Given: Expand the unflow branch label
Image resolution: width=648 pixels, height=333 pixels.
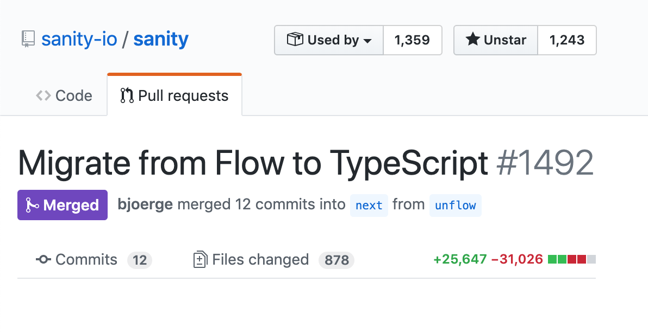Looking at the screenshot, I should coord(456,206).
